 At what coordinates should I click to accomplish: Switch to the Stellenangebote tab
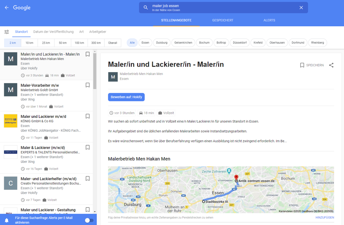click(177, 20)
